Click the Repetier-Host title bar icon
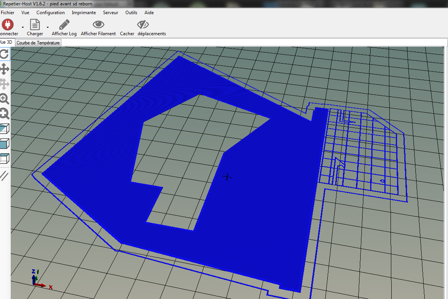The image size is (448, 299). (x=1, y=4)
